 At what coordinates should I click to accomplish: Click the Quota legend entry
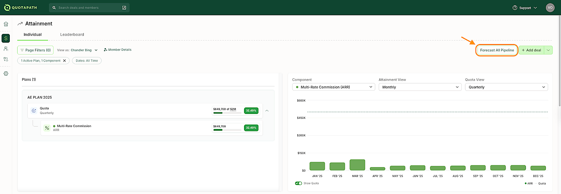(x=540, y=184)
